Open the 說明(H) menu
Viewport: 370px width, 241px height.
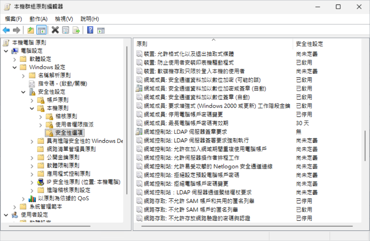(90, 19)
